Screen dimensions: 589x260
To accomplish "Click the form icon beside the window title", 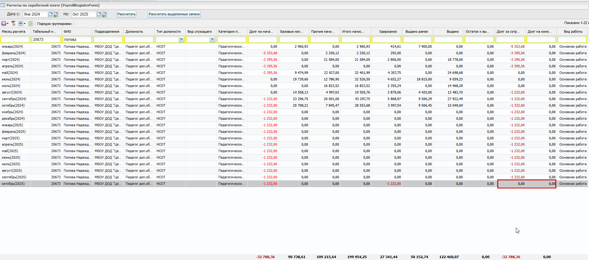I will tap(3, 5).
